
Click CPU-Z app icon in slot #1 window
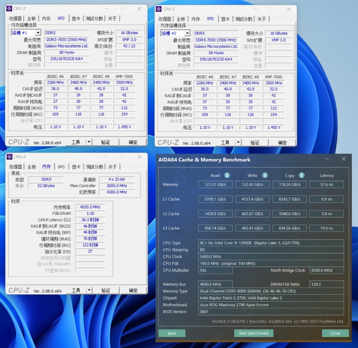point(9,9)
